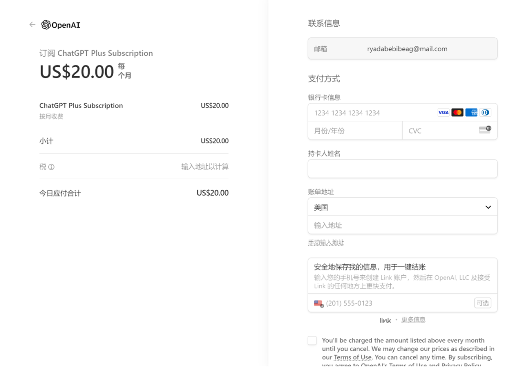The image size is (516, 376).
Task: Click the 持卡人姓名 name field
Action: [x=402, y=169]
